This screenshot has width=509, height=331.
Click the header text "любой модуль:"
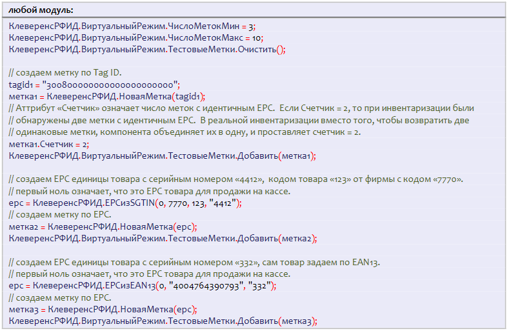[x=41, y=10]
